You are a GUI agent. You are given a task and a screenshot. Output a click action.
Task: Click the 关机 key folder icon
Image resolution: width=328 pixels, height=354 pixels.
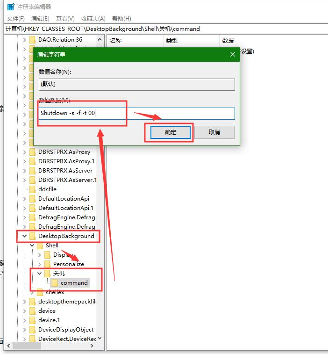[47, 274]
